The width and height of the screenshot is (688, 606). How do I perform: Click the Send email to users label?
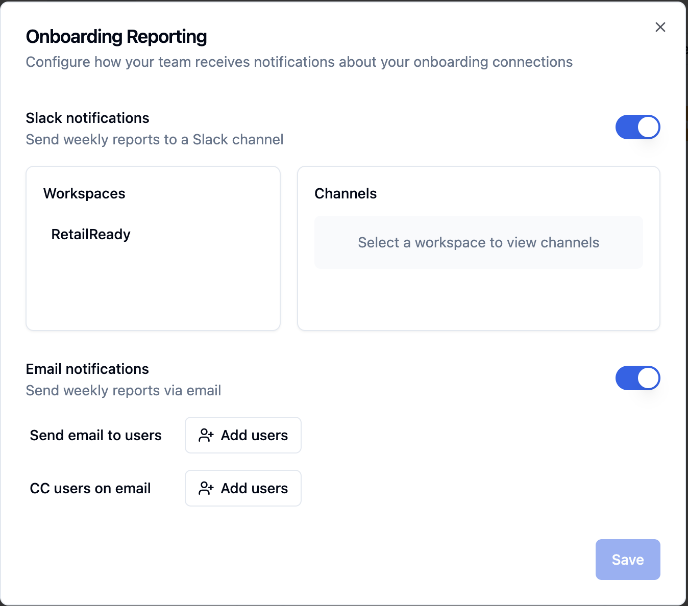(x=96, y=435)
